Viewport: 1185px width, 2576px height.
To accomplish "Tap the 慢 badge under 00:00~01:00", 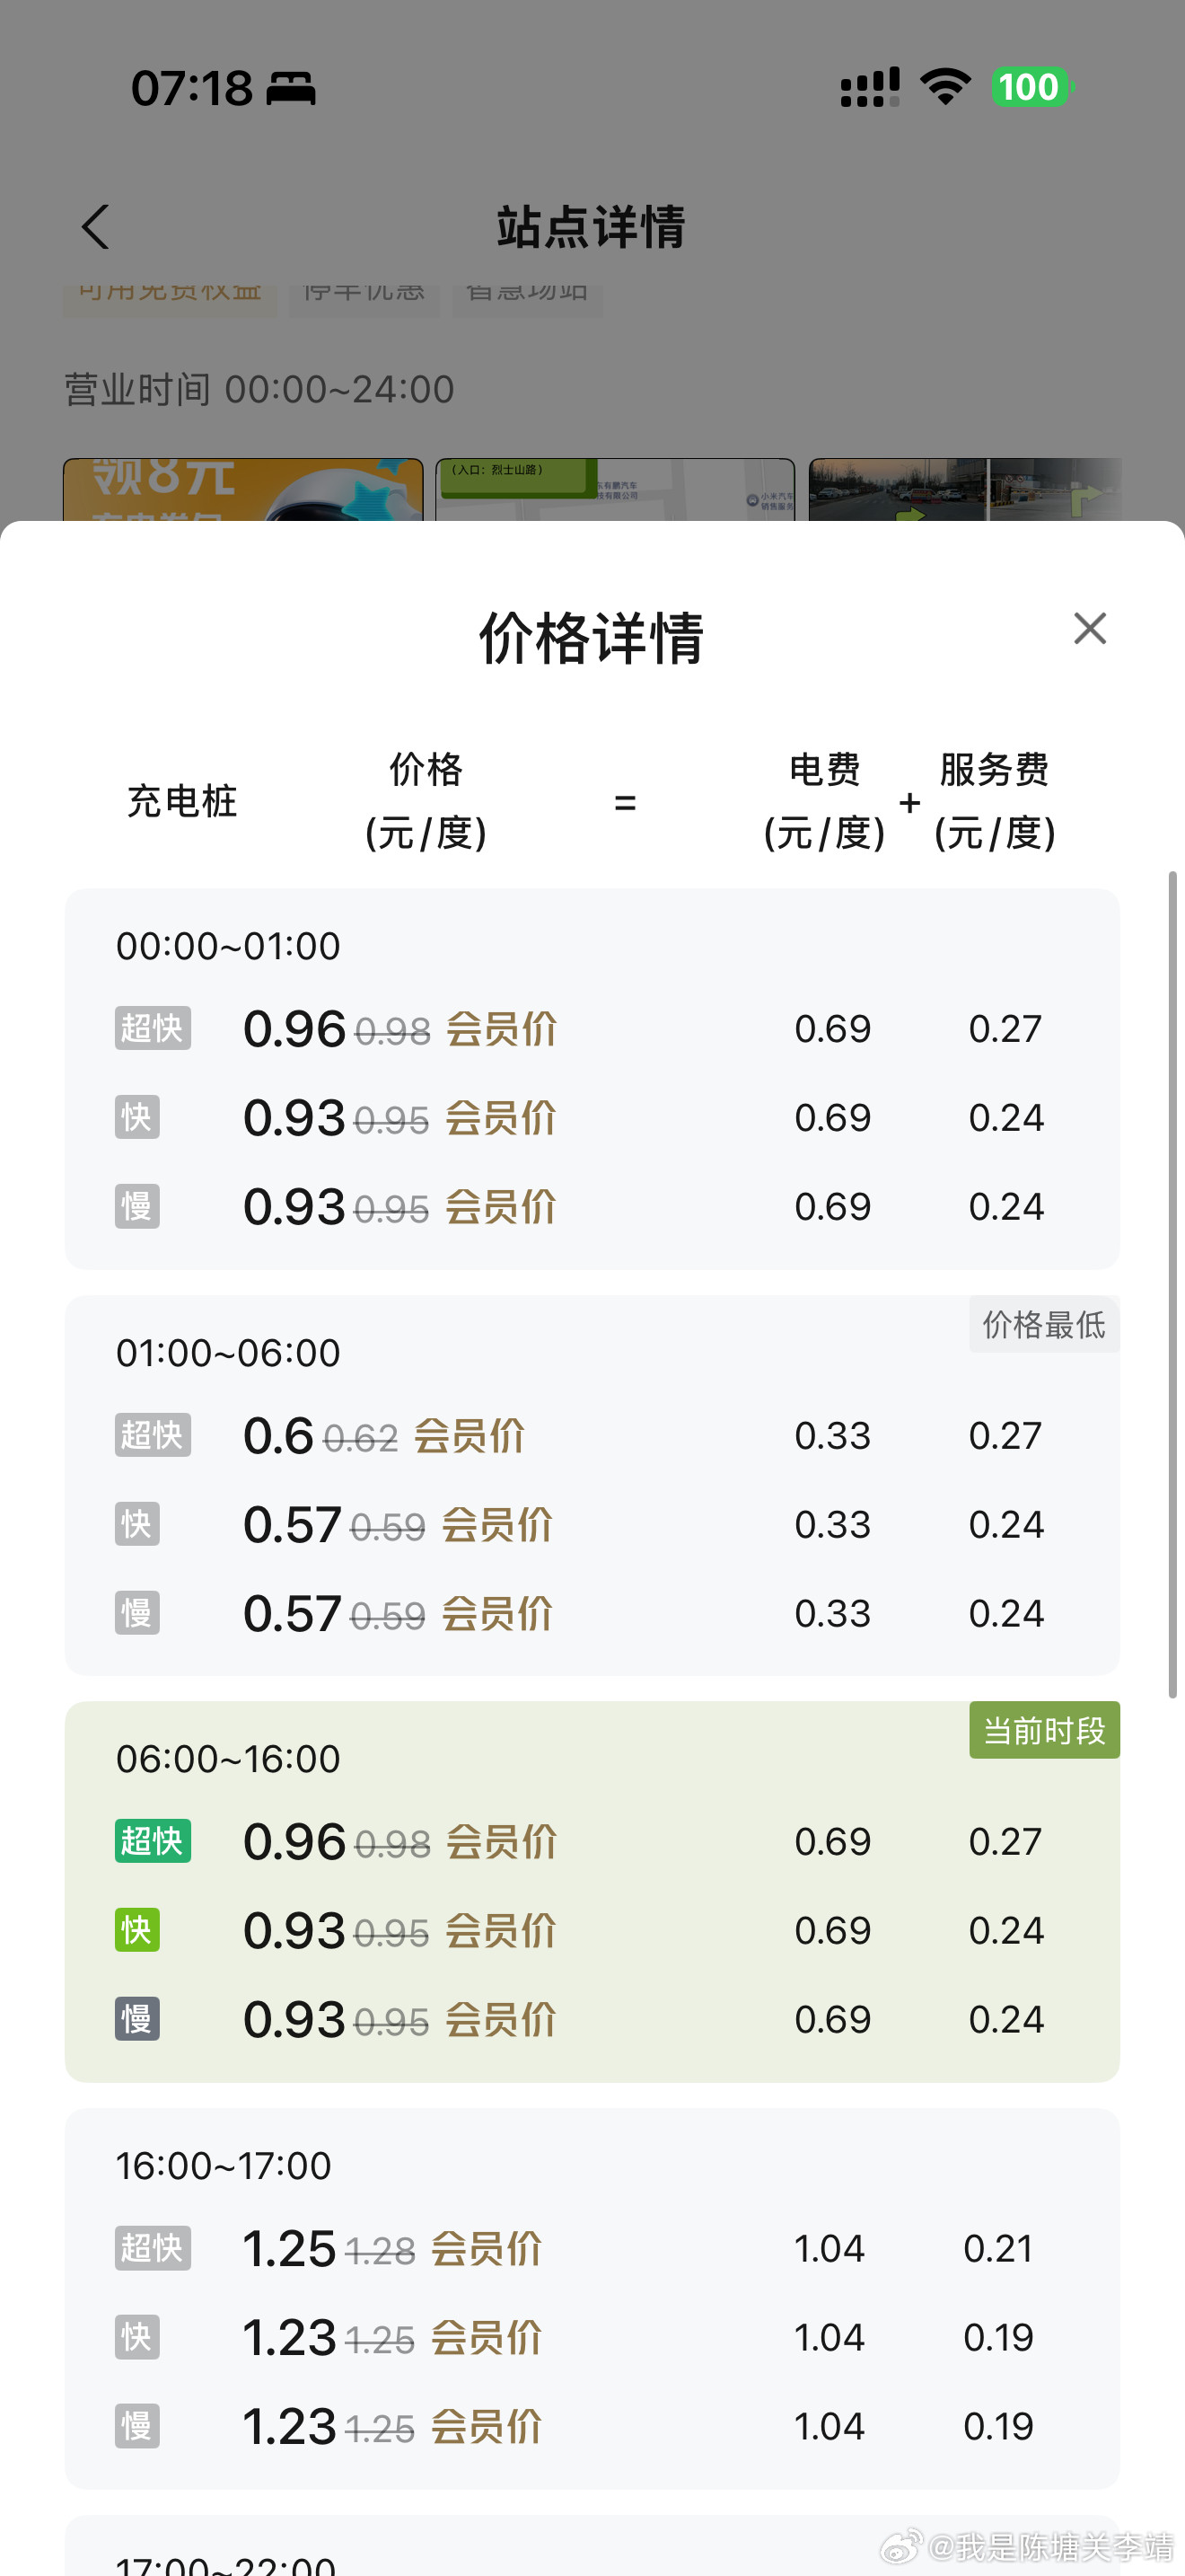I will click(136, 1206).
